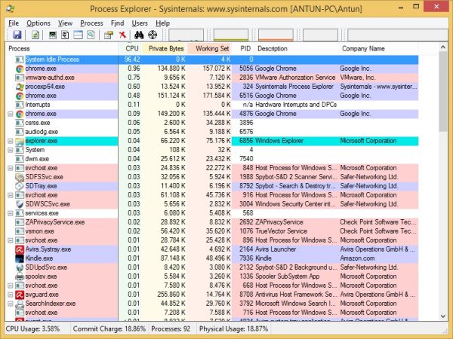Collapse the services.exe process tree
The height and width of the screenshot is (339, 453).
[10, 213]
